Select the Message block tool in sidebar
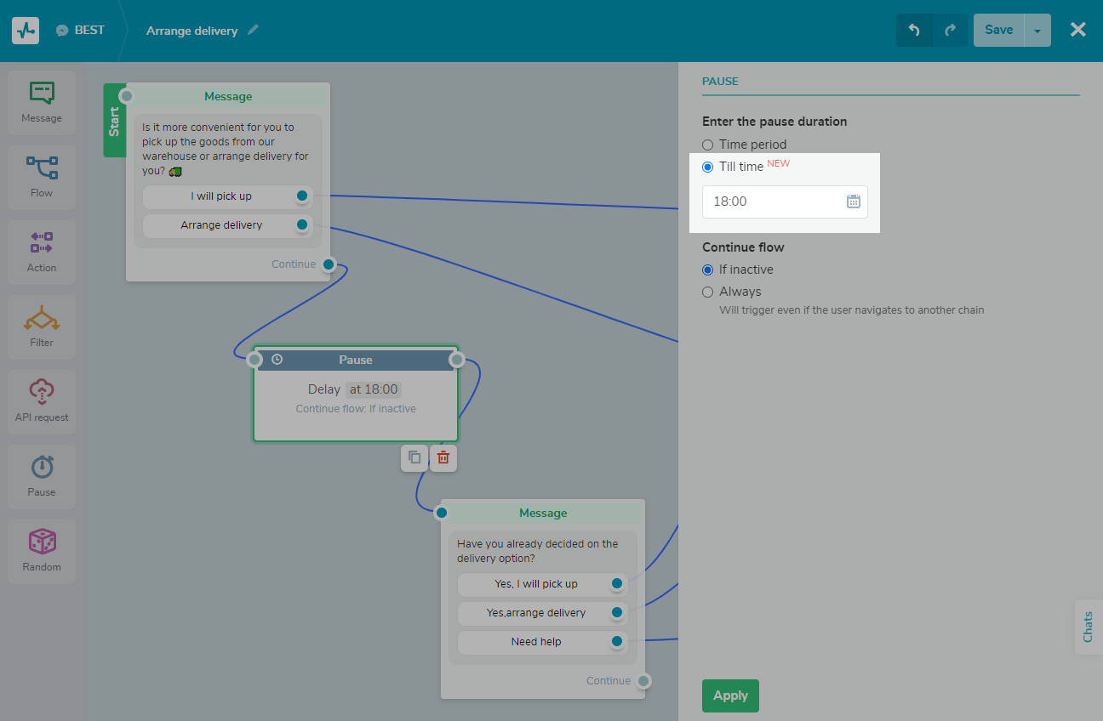The width and height of the screenshot is (1103, 721). point(42,102)
